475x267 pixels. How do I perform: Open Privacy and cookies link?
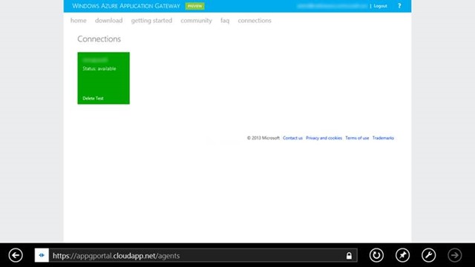pyautogui.click(x=324, y=138)
